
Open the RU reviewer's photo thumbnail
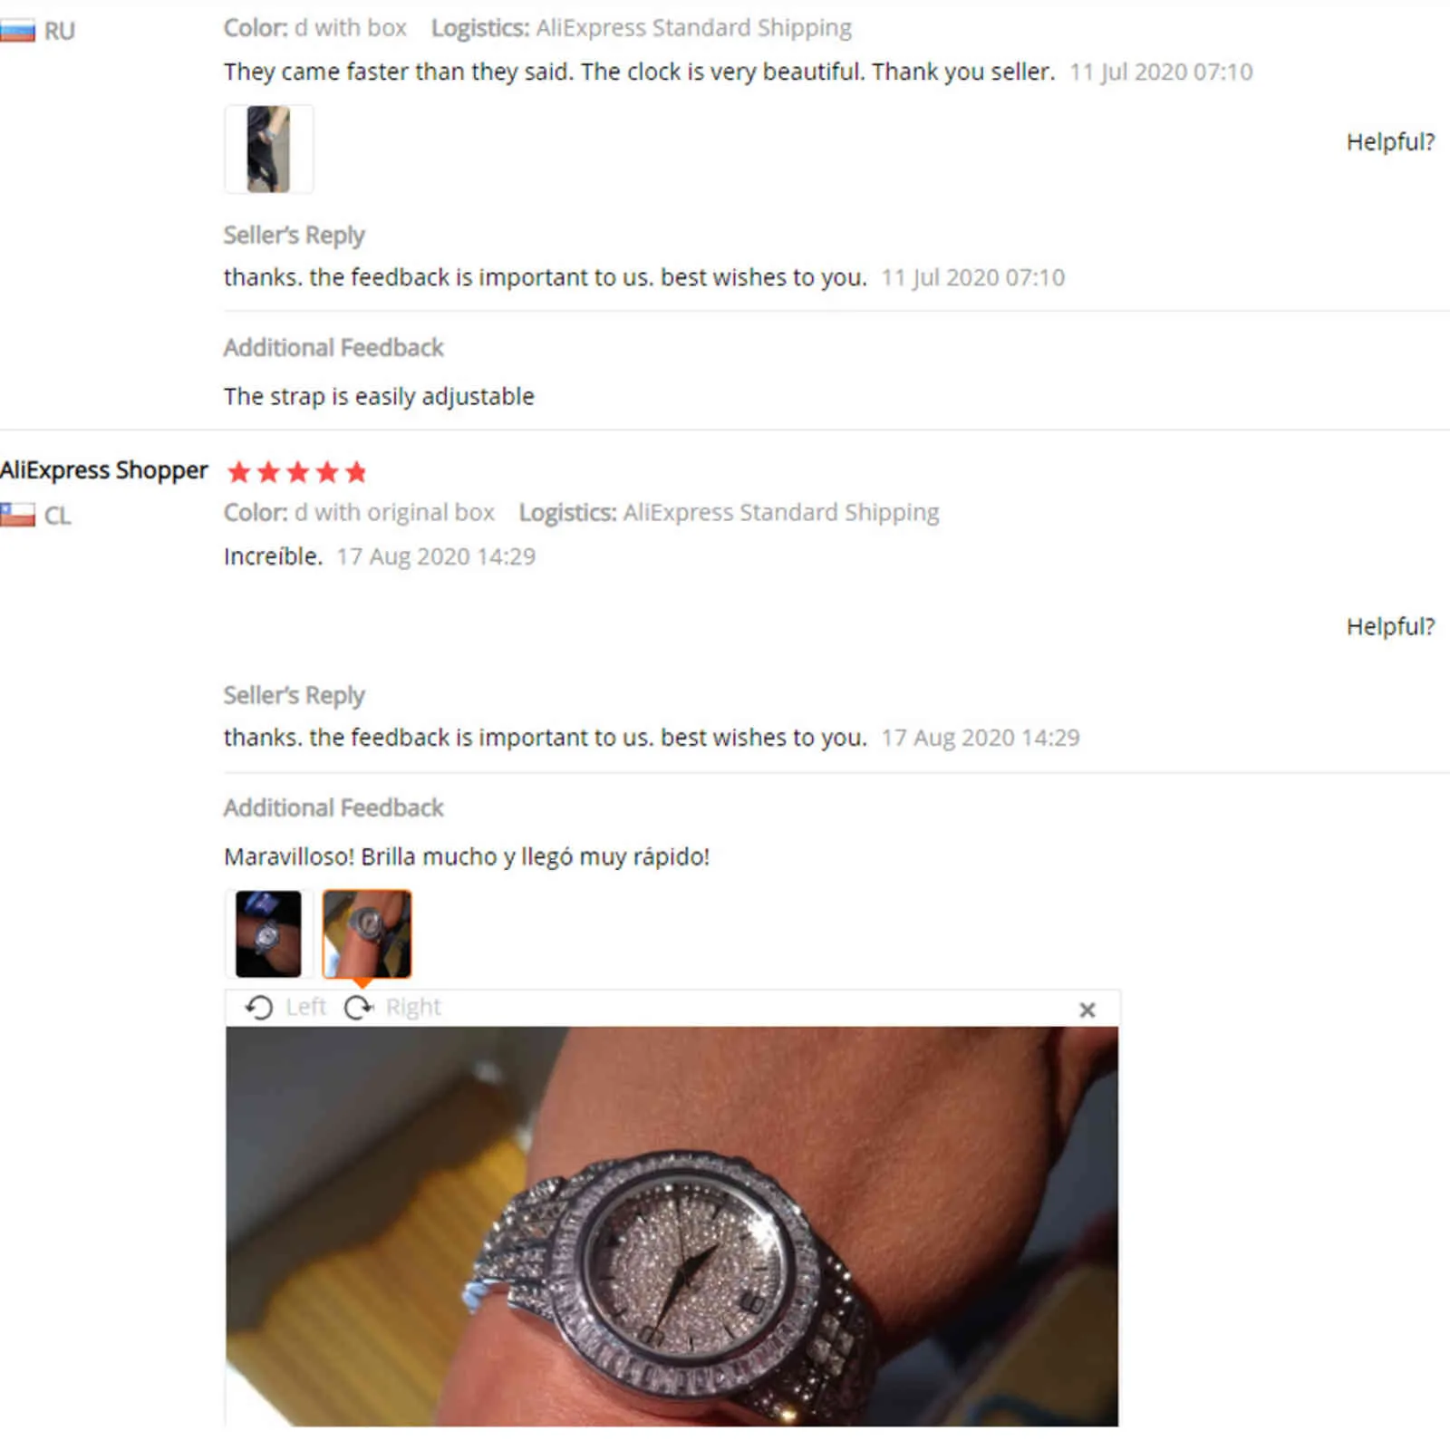(268, 149)
